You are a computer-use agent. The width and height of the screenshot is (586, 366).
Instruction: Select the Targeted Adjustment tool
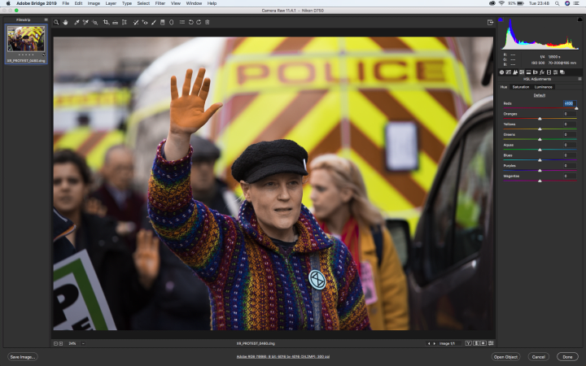pyautogui.click(x=95, y=23)
